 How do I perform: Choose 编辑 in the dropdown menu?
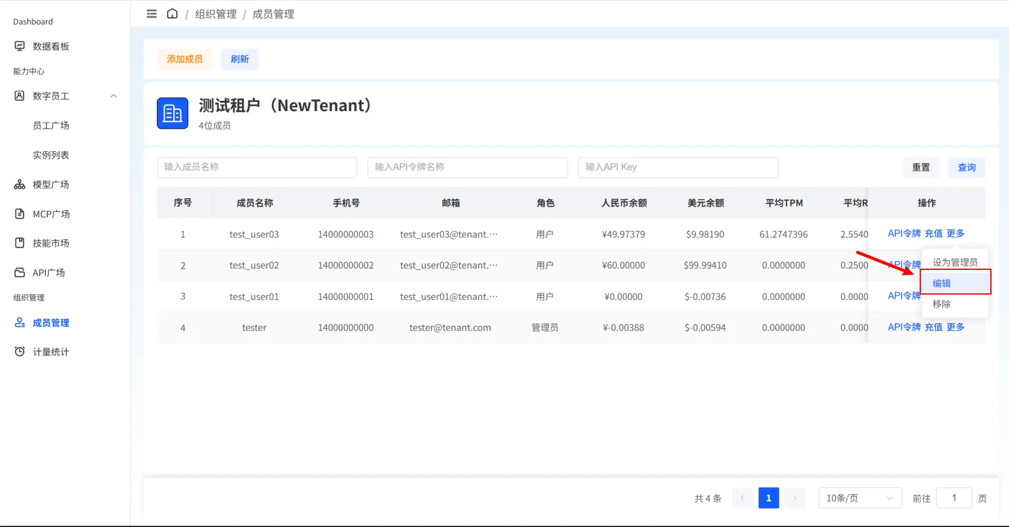point(955,283)
